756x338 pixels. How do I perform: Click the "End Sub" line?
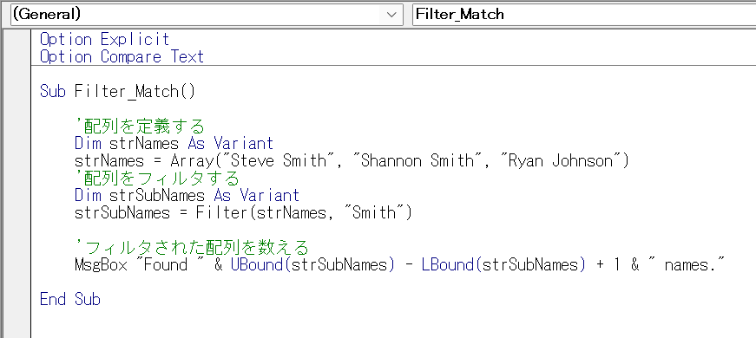point(70,300)
